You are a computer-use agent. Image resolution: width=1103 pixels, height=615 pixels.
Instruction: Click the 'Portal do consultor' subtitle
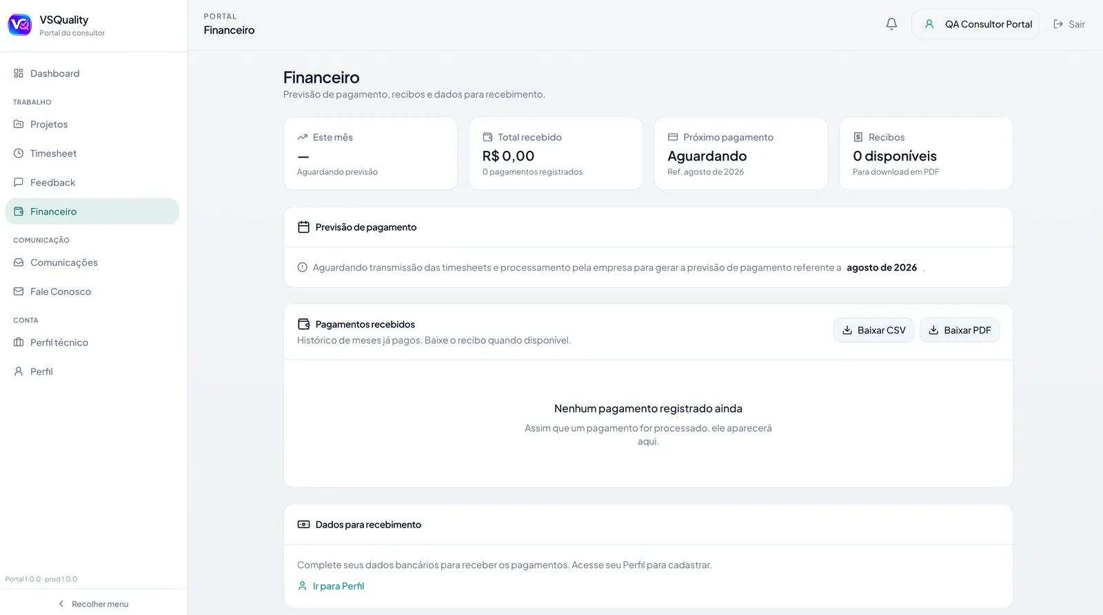pos(72,33)
